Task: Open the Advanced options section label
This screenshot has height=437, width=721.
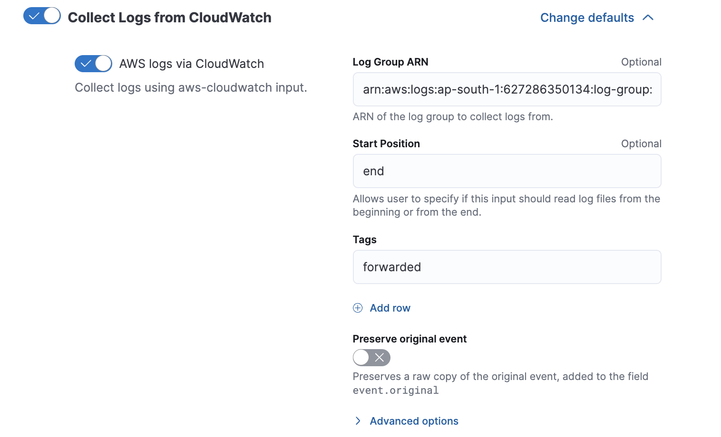Action: click(414, 421)
